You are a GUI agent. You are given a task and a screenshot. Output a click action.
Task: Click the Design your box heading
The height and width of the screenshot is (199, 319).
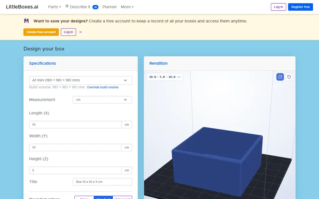(44, 49)
